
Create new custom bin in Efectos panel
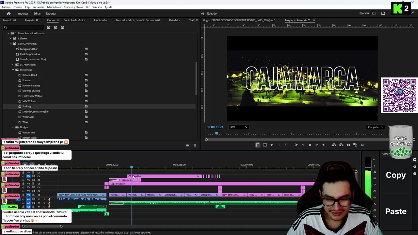[188, 145]
